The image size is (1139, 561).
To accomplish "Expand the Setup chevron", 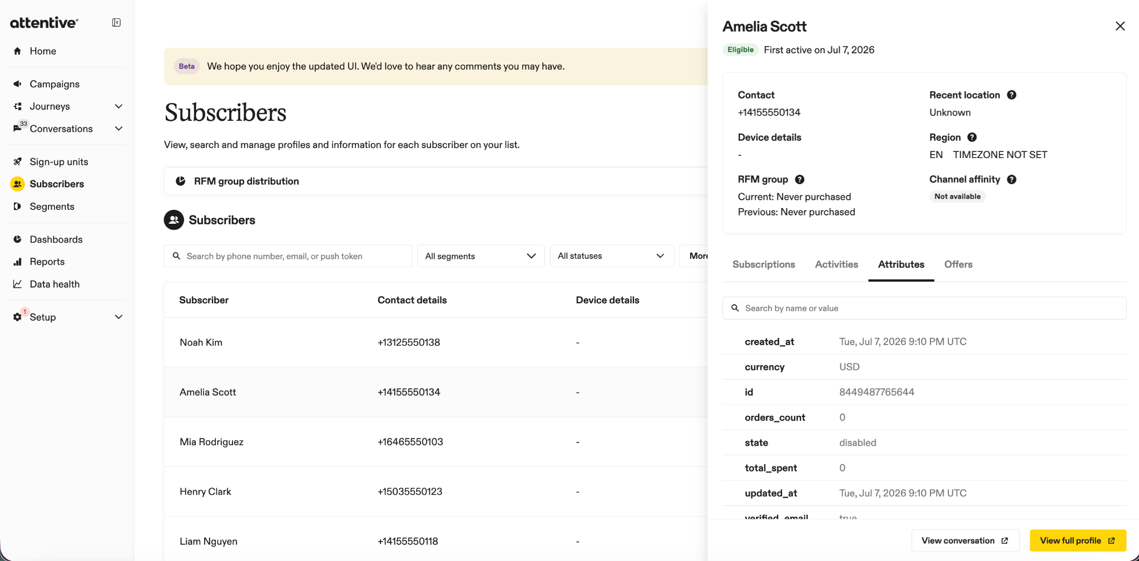I will (118, 317).
